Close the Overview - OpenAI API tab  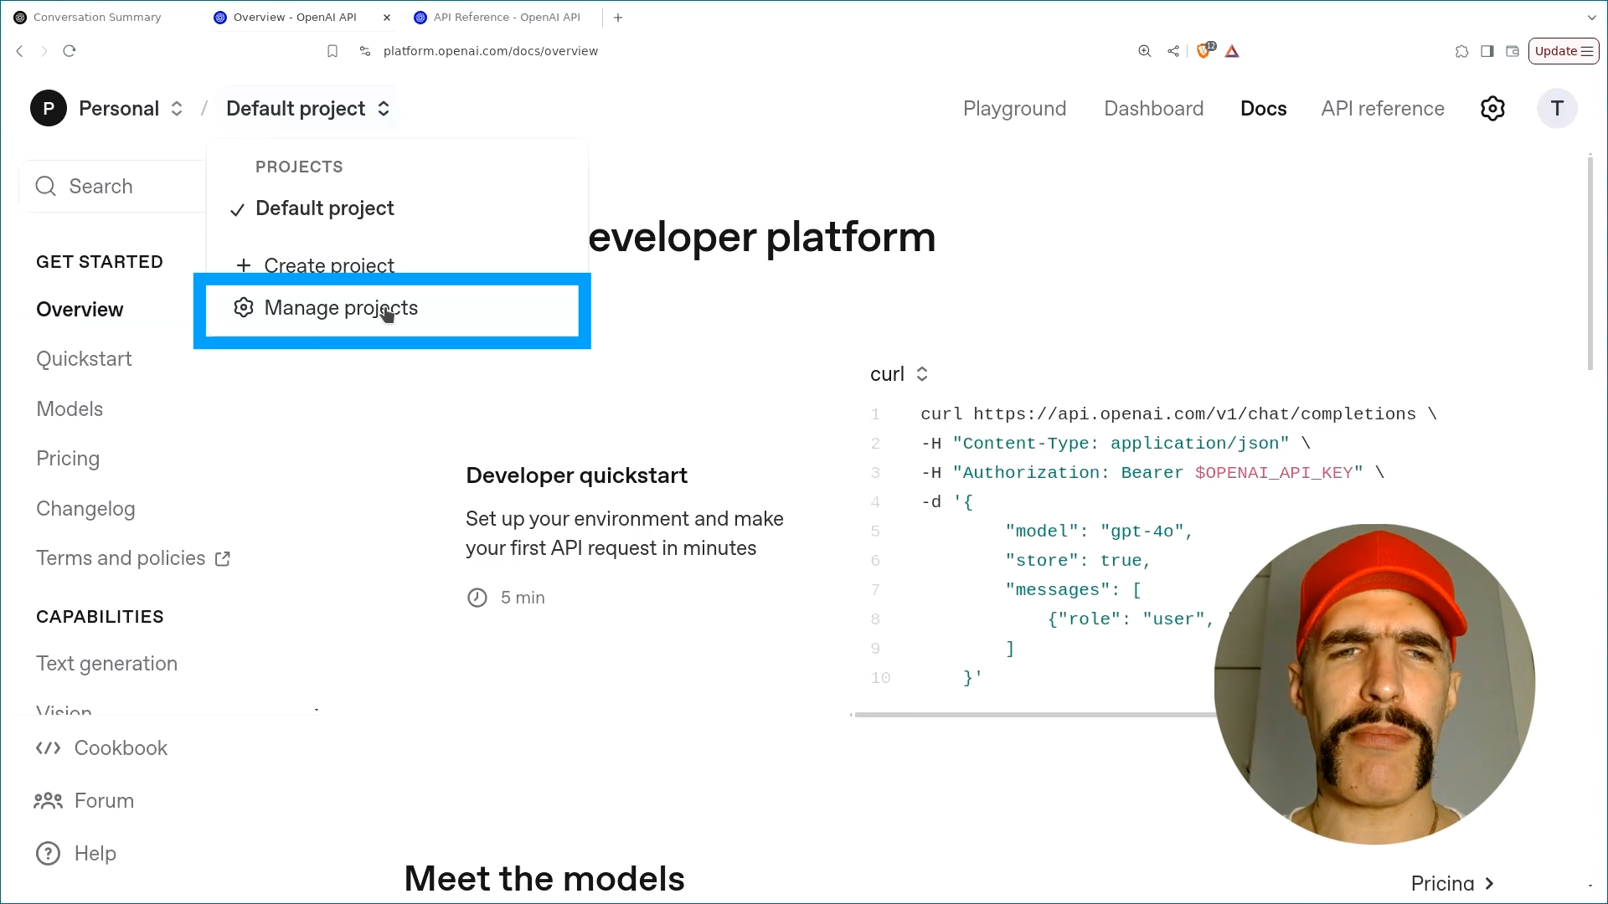coord(387,18)
